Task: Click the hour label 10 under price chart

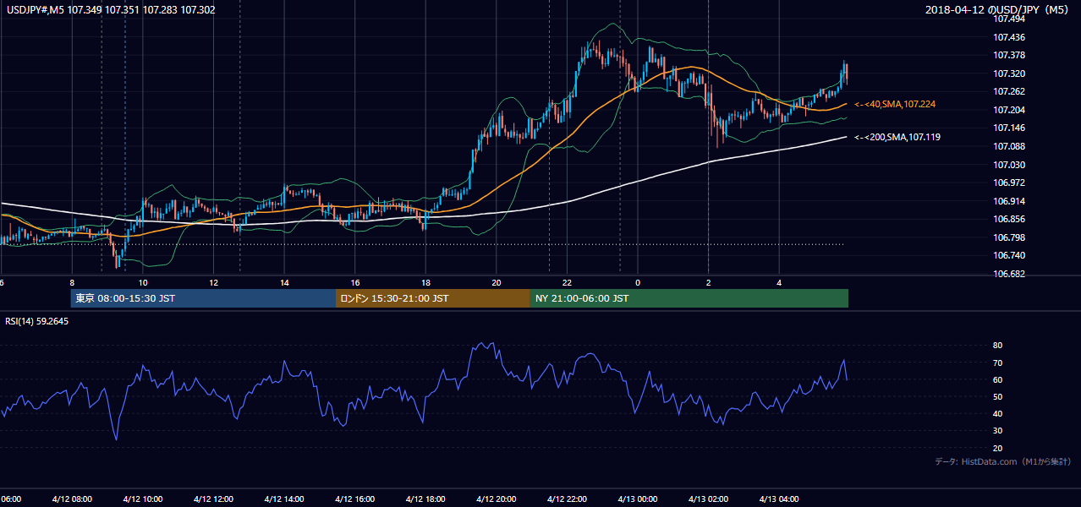Action: pos(143,283)
